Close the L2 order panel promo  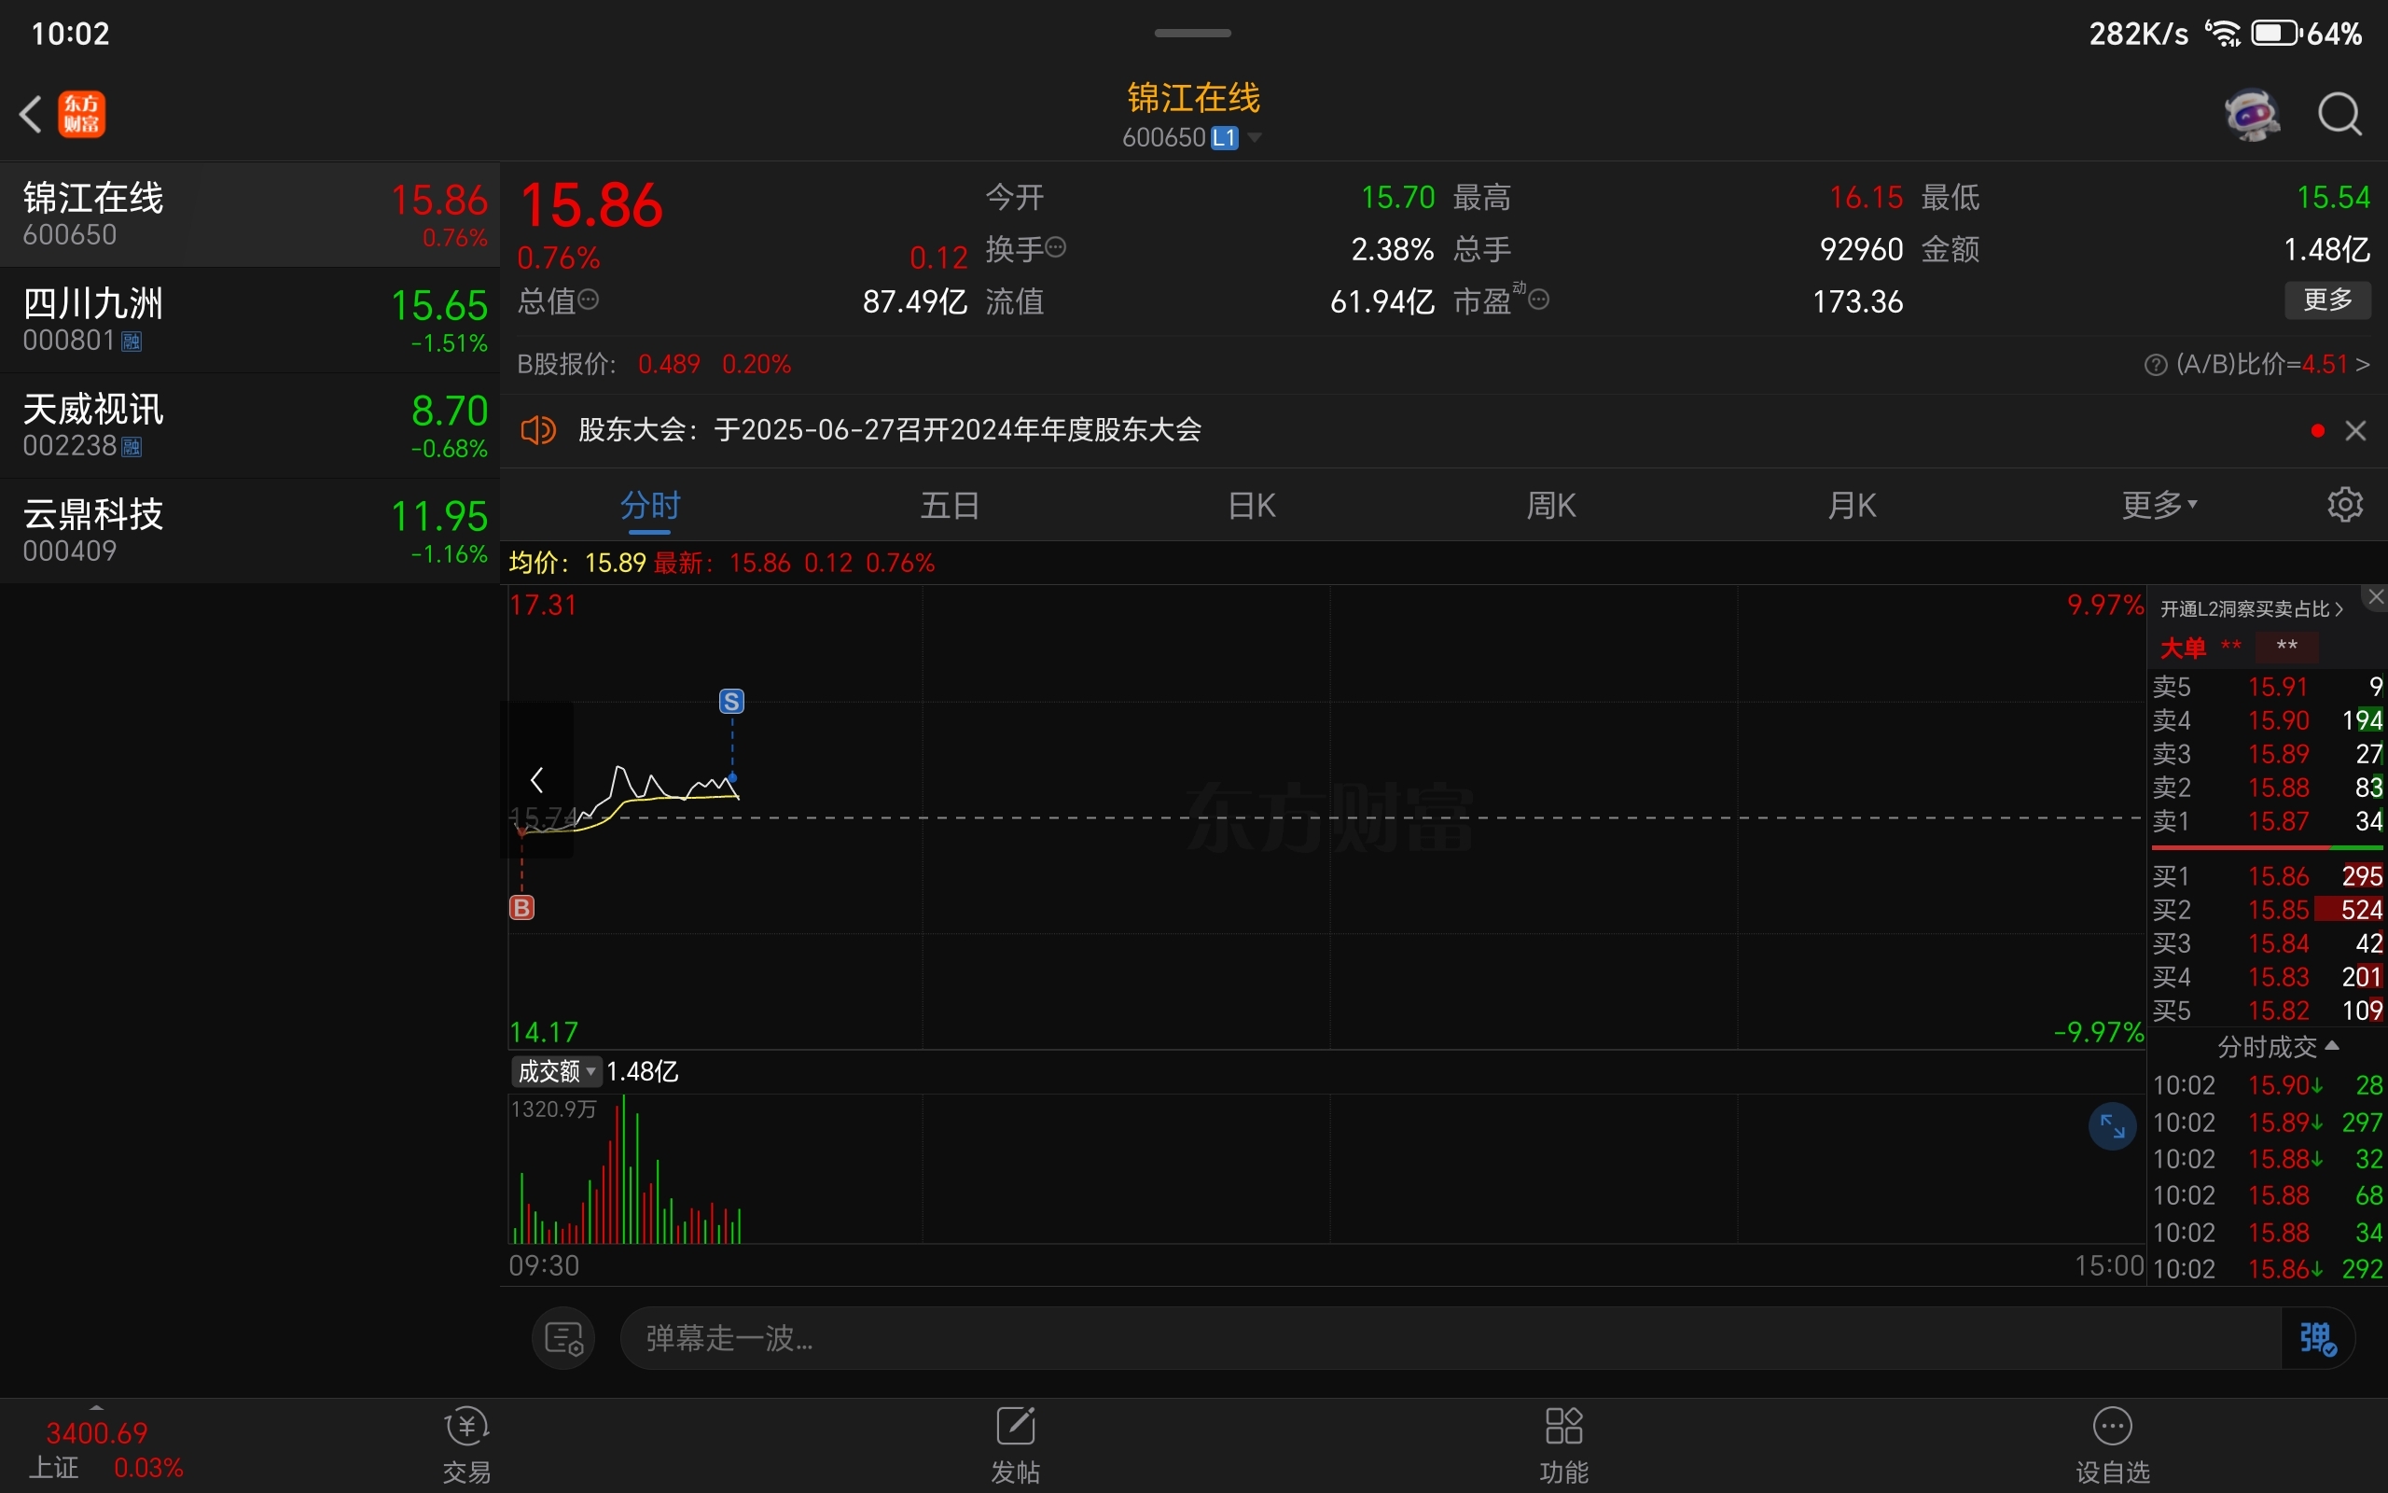tap(2375, 596)
